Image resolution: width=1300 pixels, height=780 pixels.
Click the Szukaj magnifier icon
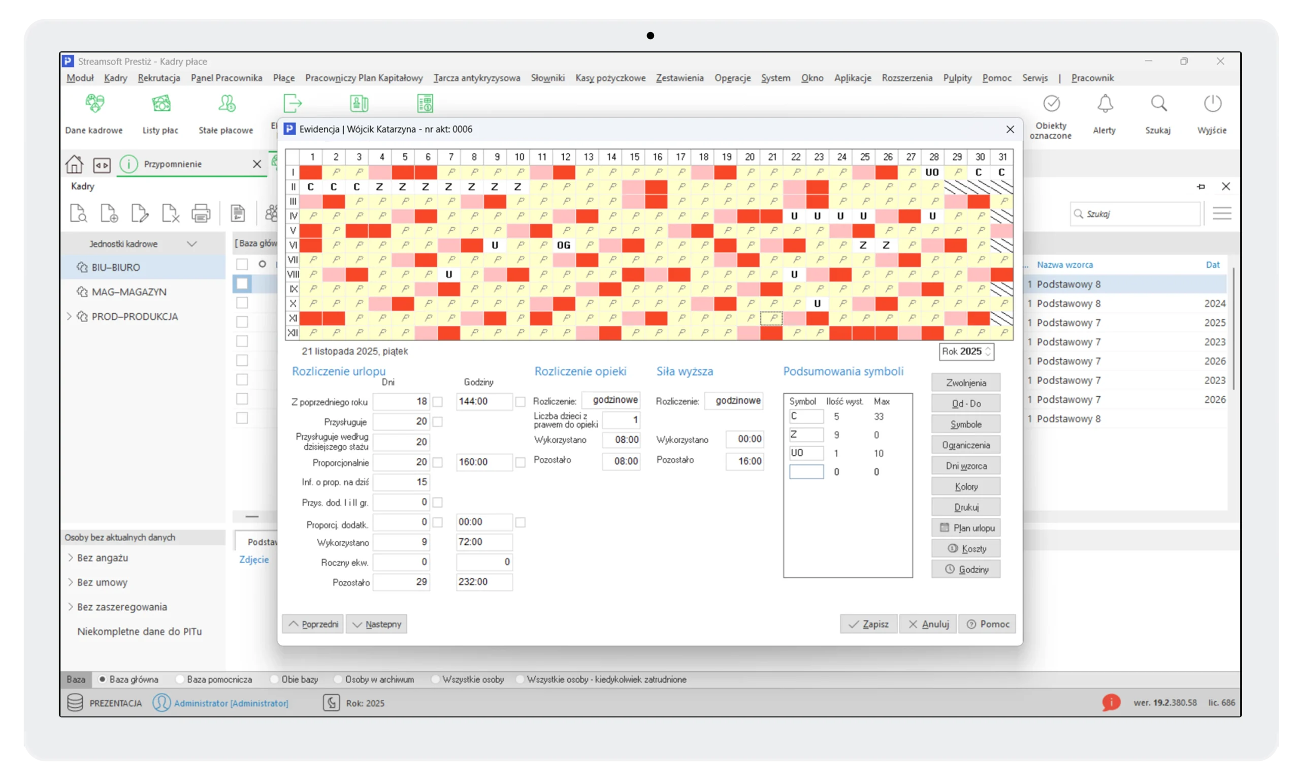[x=1158, y=104]
